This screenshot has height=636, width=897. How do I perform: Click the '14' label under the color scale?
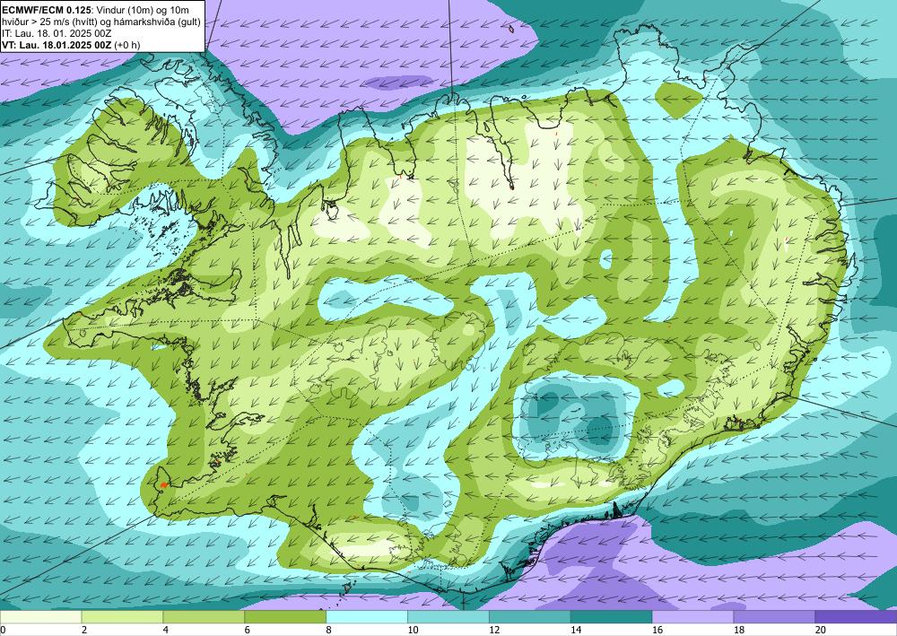576,631
